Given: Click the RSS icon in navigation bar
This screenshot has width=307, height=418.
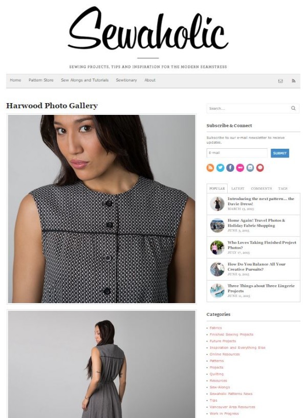Looking at the screenshot, I should 293,81.
